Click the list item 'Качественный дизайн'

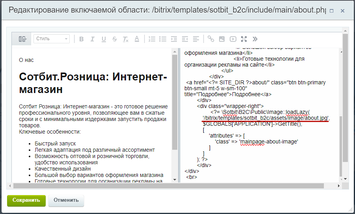63,169
